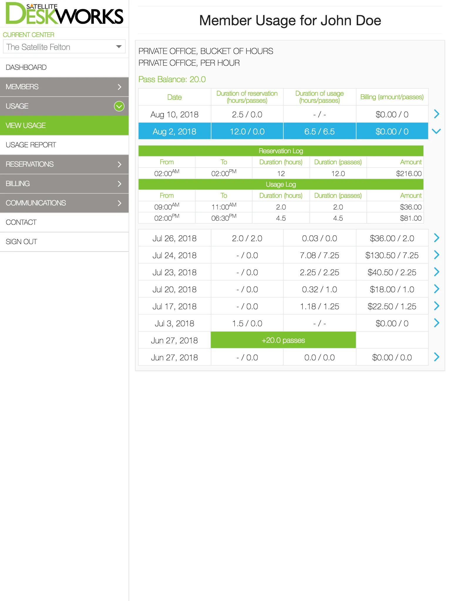451x601 pixels.
Task: Expand the last Jun 27, 2018 row chevron
Action: (x=437, y=357)
